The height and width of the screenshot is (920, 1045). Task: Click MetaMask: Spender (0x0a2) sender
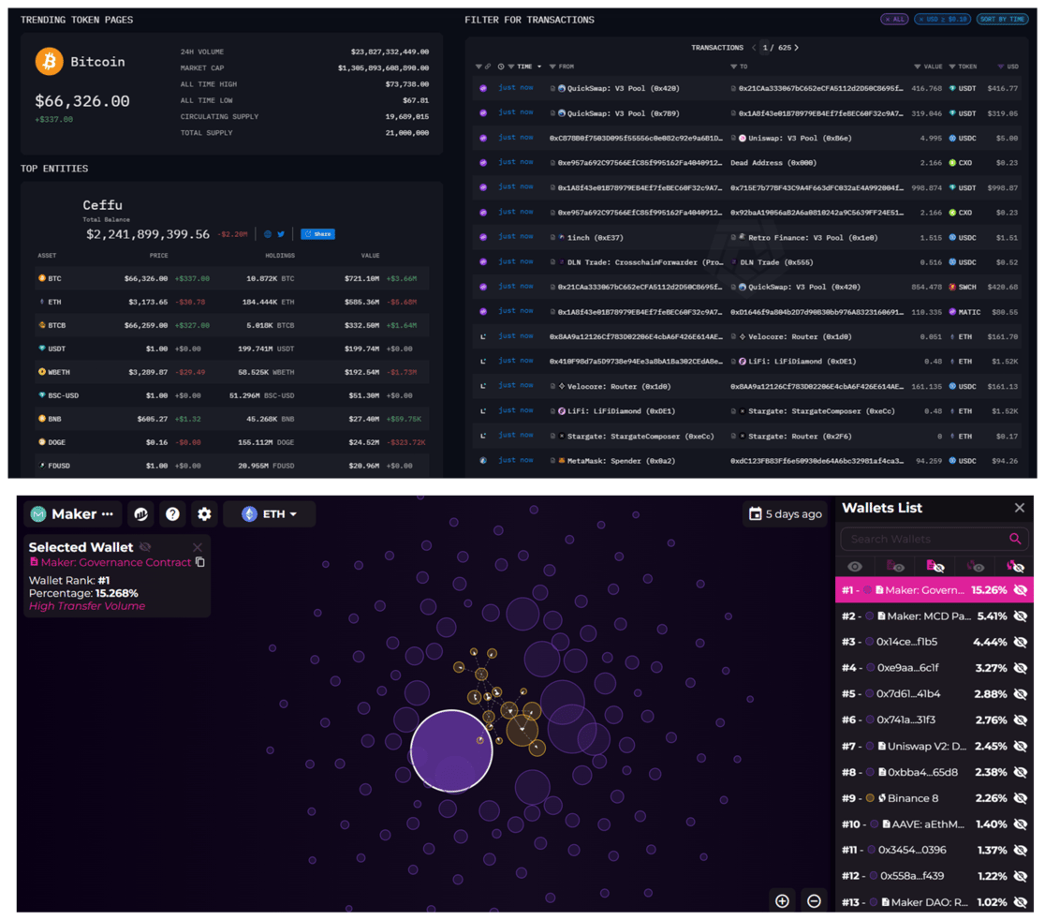pos(621,461)
